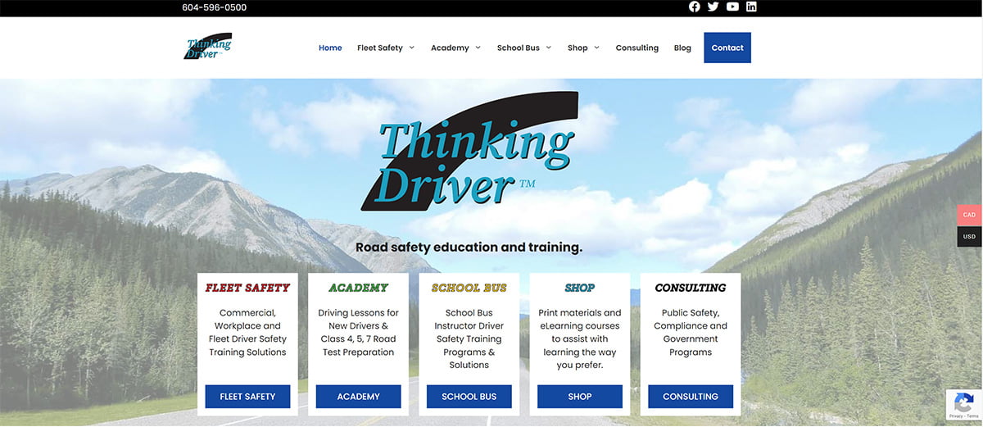
Task: Switch currency to USD
Action: tap(969, 237)
